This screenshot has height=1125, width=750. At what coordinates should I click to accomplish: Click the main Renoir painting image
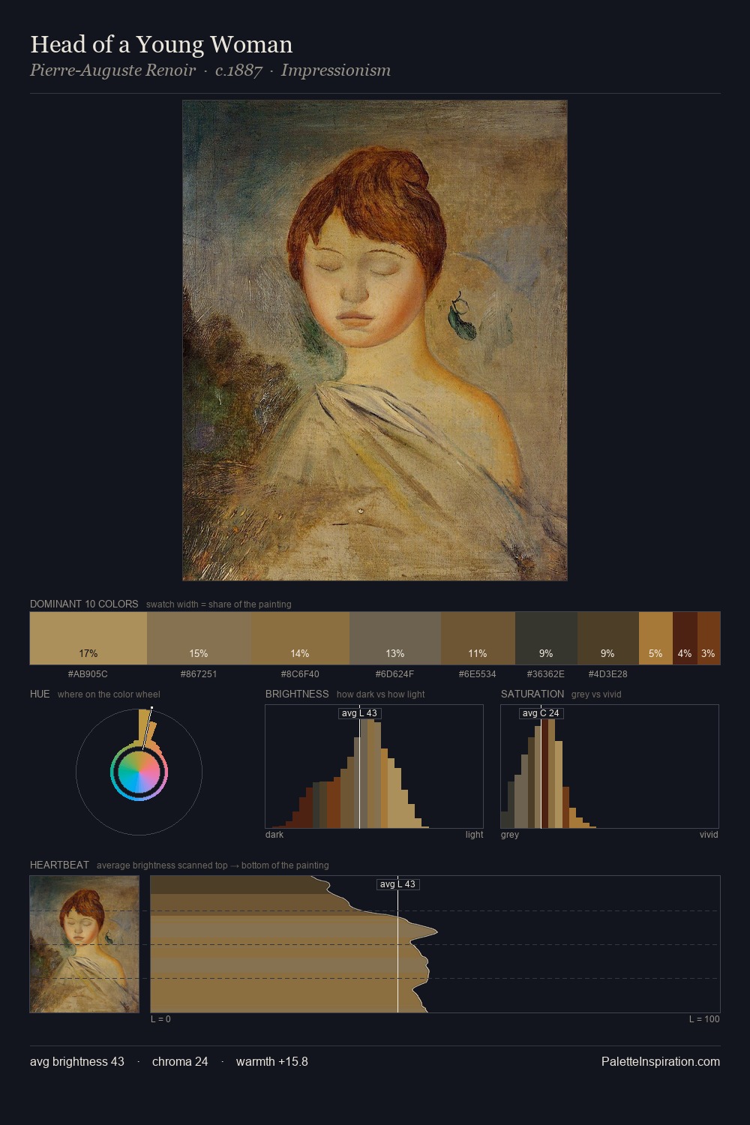375,340
